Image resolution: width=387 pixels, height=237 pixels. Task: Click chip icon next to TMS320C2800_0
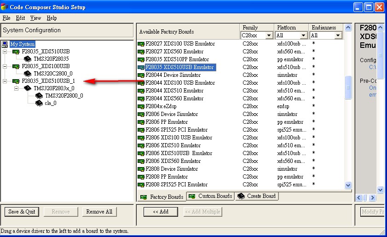pos(28,74)
